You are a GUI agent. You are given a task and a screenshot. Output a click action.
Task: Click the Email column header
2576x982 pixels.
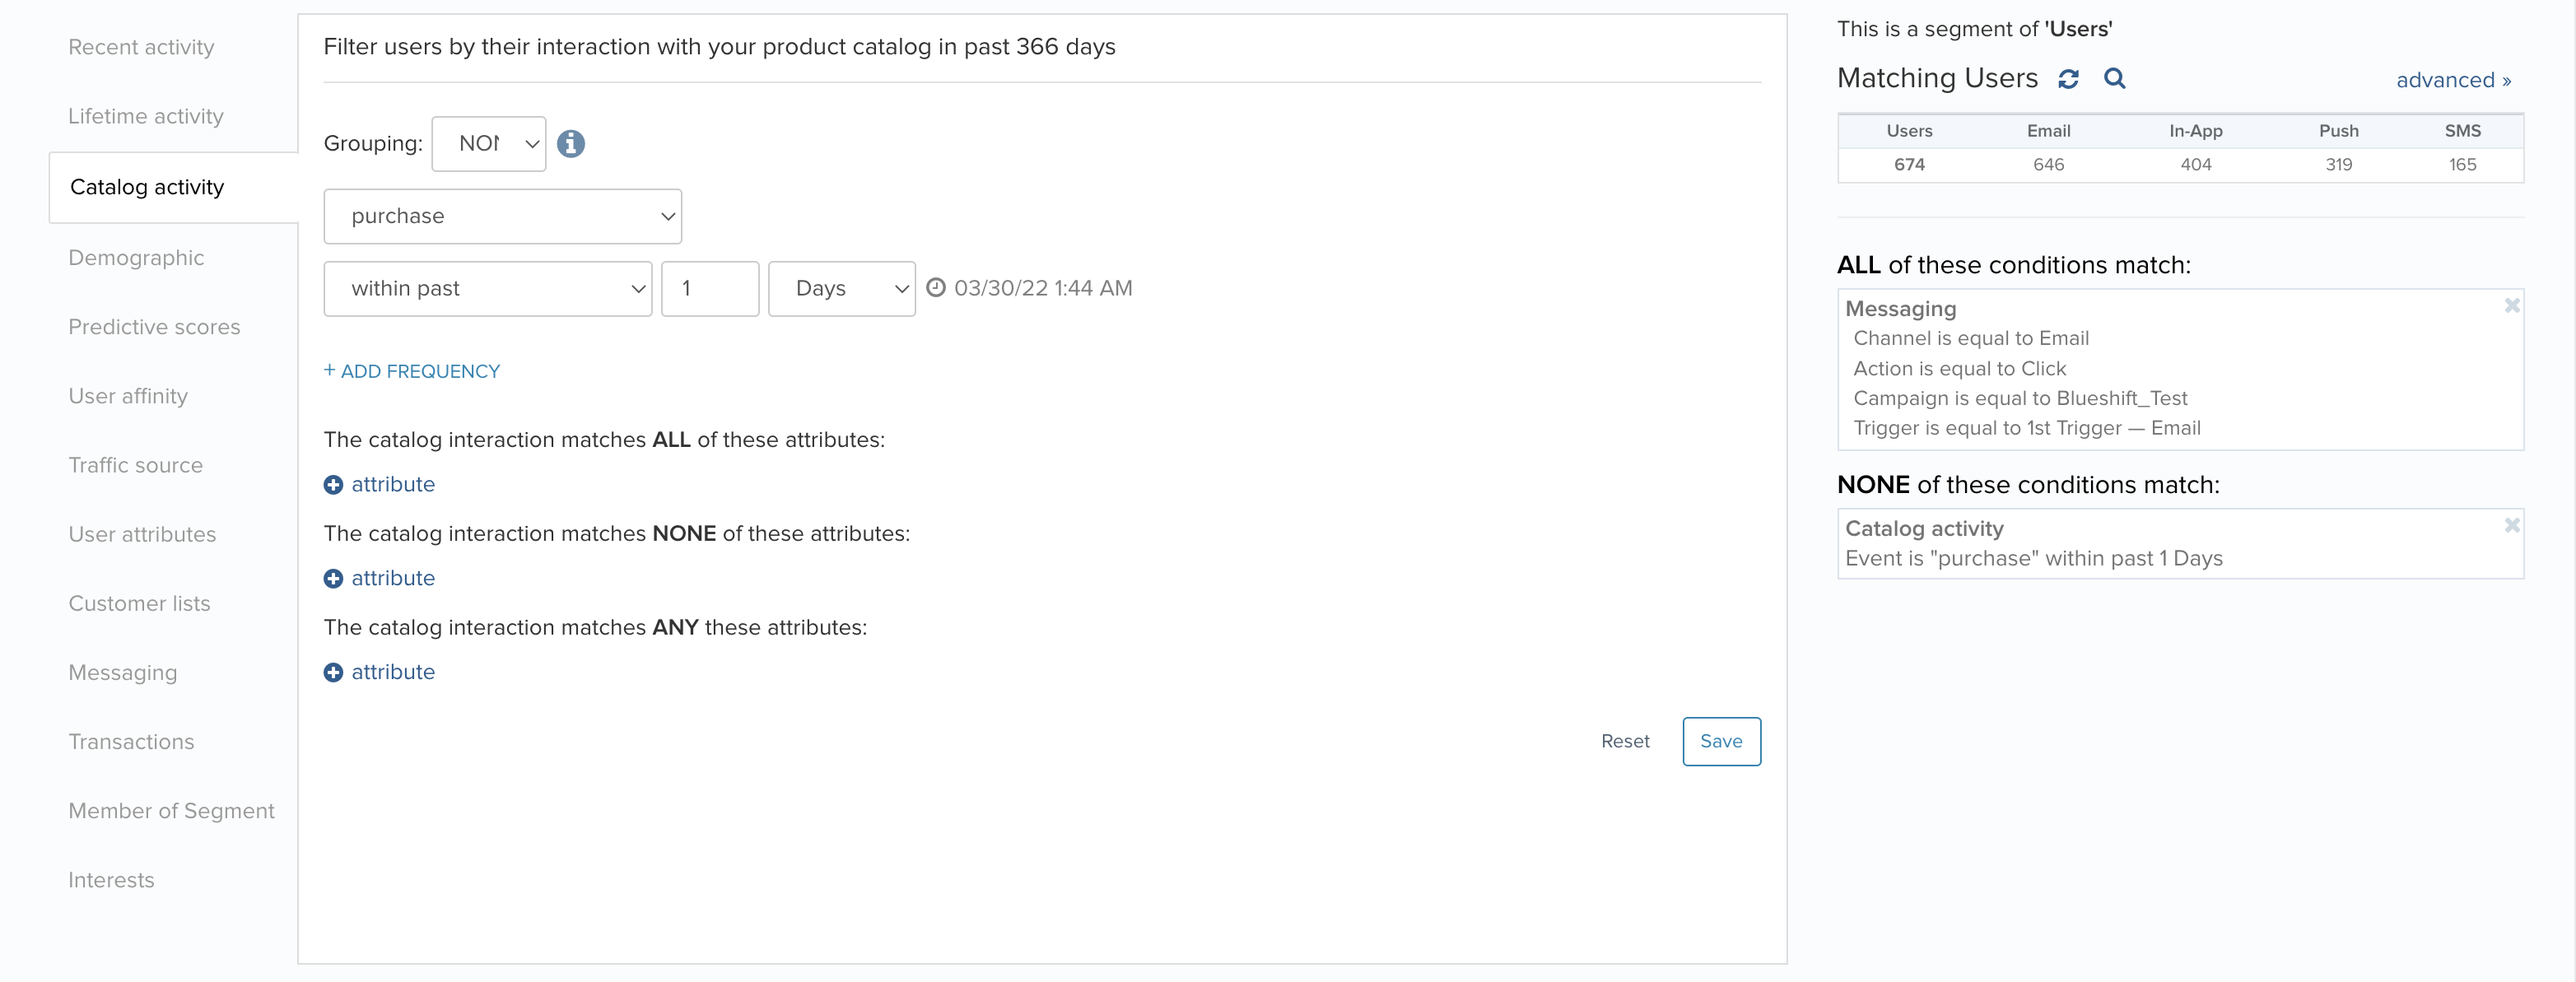click(x=2048, y=131)
